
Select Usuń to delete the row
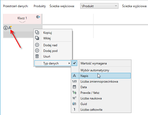tap(53, 56)
